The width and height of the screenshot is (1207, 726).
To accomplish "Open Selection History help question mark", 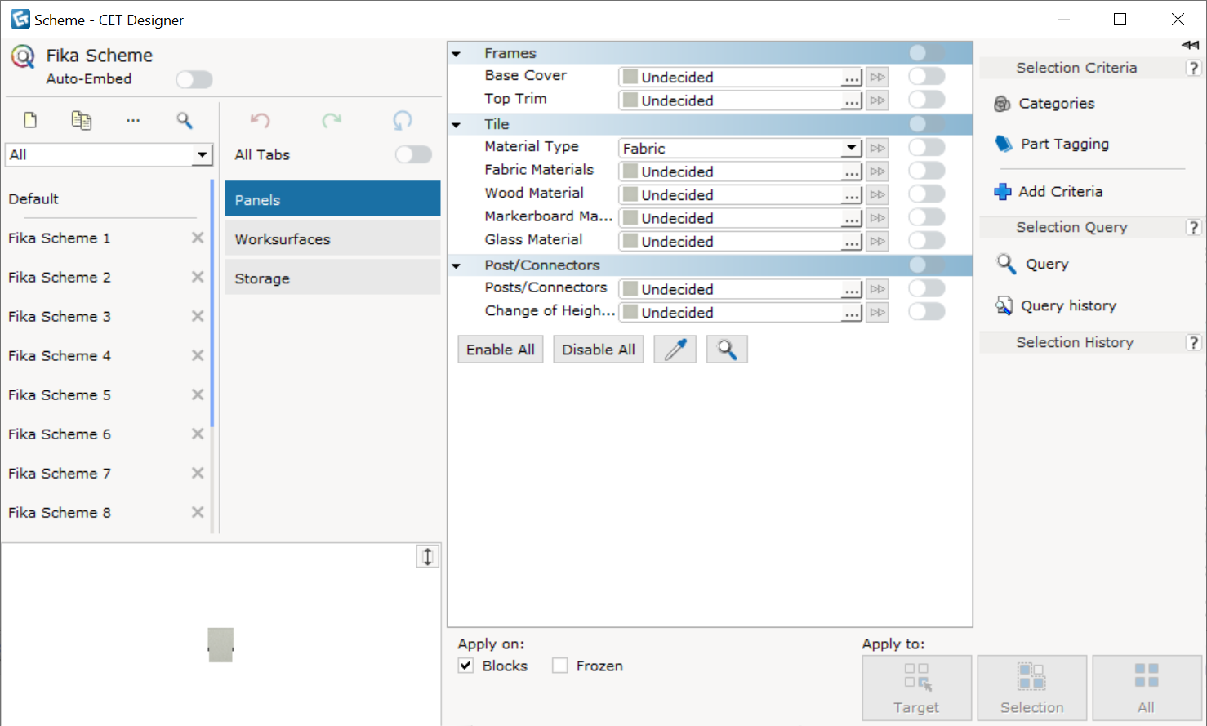I will tap(1193, 342).
